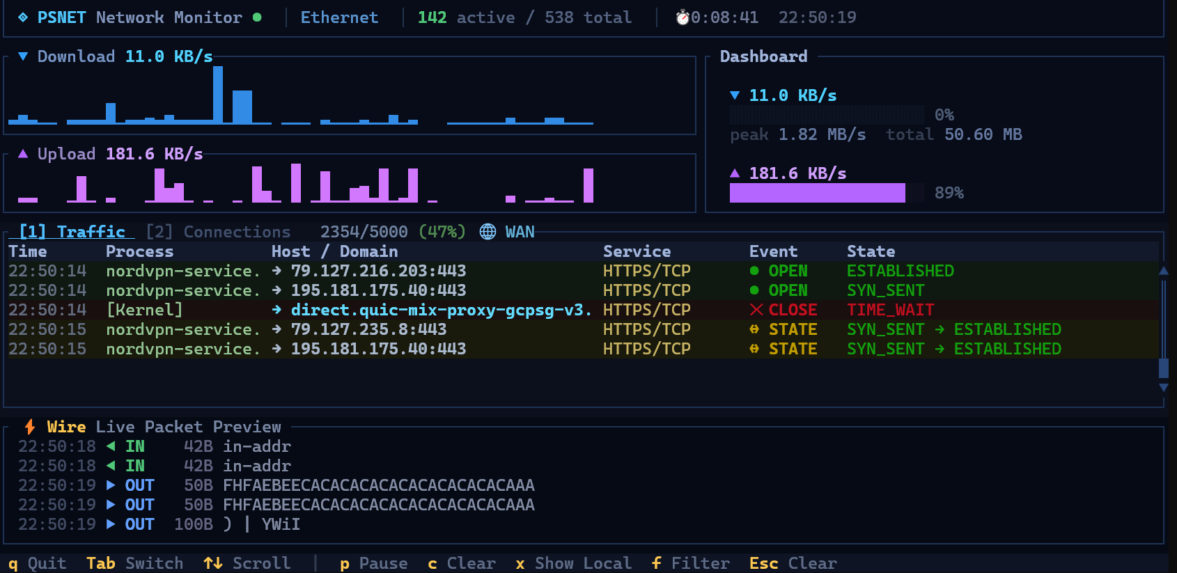Click the stopwatch uptime icon
1177x573 pixels.
coord(683,17)
